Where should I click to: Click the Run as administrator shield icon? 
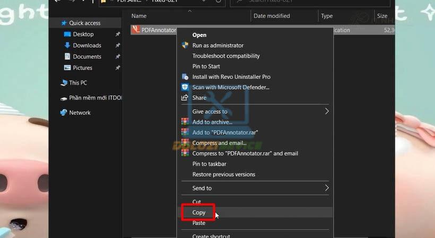185,45
